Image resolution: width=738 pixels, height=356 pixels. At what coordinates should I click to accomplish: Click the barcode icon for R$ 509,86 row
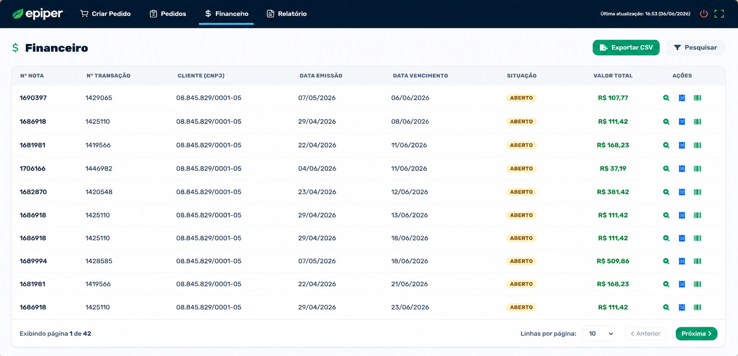tap(697, 261)
